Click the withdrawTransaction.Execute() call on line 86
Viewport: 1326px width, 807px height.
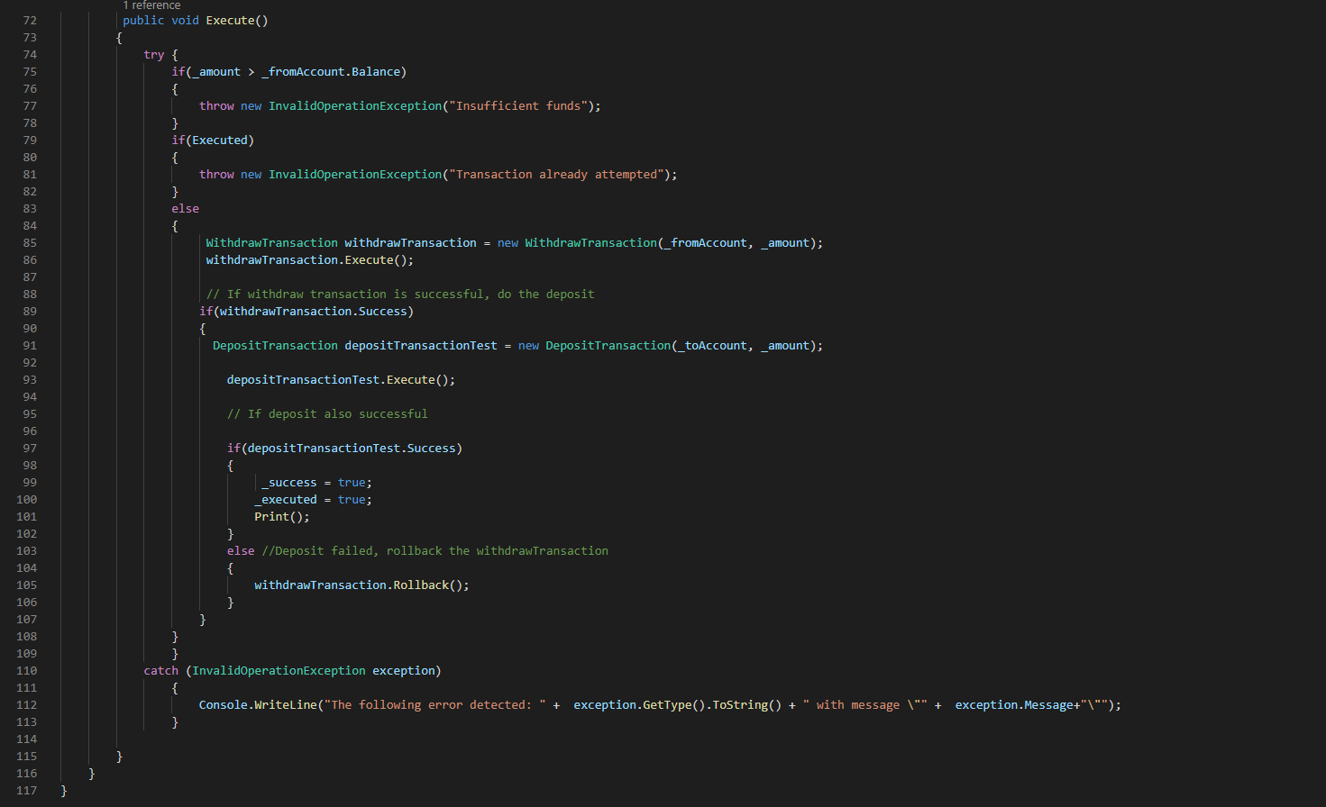coord(309,259)
